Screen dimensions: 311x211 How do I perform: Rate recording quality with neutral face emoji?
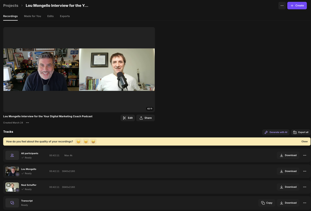[x=86, y=141]
